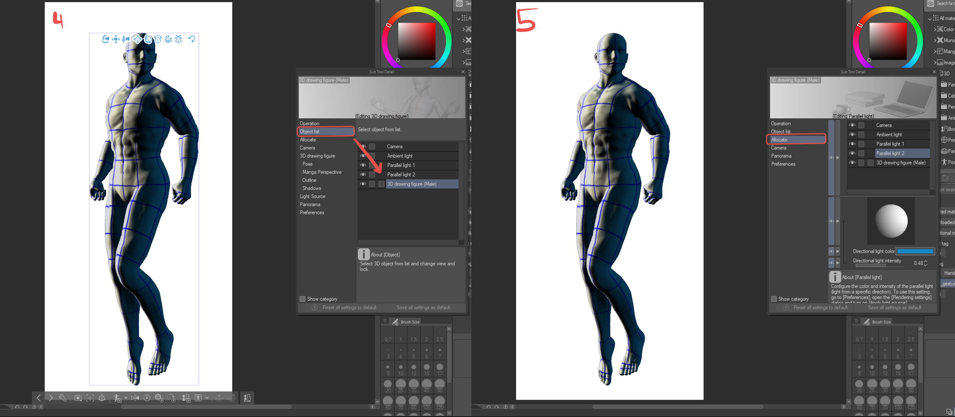Click Save all settings as default in left panel
Image resolution: width=955 pixels, height=417 pixels.
[423, 308]
